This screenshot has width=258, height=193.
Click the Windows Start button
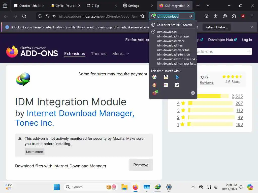click(x=57, y=187)
